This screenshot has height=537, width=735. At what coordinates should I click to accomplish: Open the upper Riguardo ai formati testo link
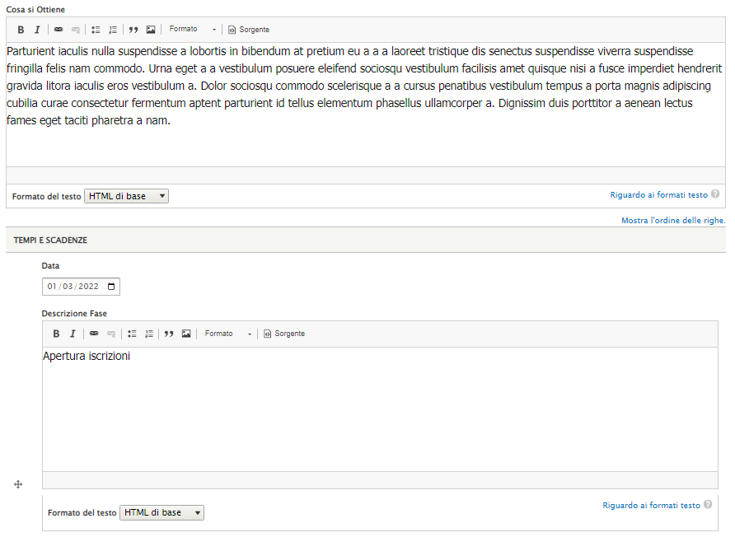point(658,195)
